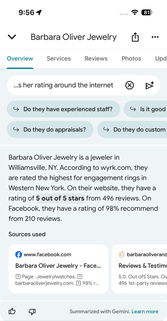This screenshot has height=321, width=167.
Task: Select the Overview tab
Action: tap(20, 59)
